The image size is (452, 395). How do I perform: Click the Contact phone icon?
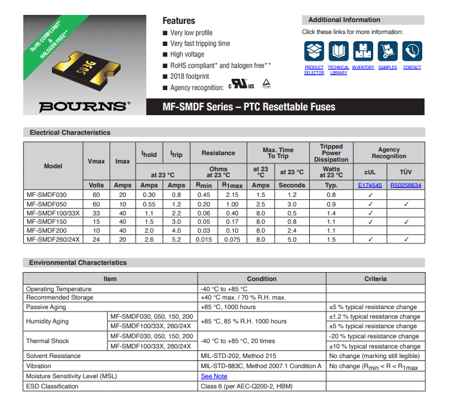pyautogui.click(x=412, y=51)
